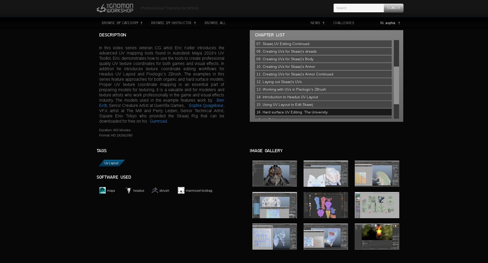This screenshot has width=488, height=263.
Task: Follow the Ben Erdt link
Action: [x=220, y=100]
